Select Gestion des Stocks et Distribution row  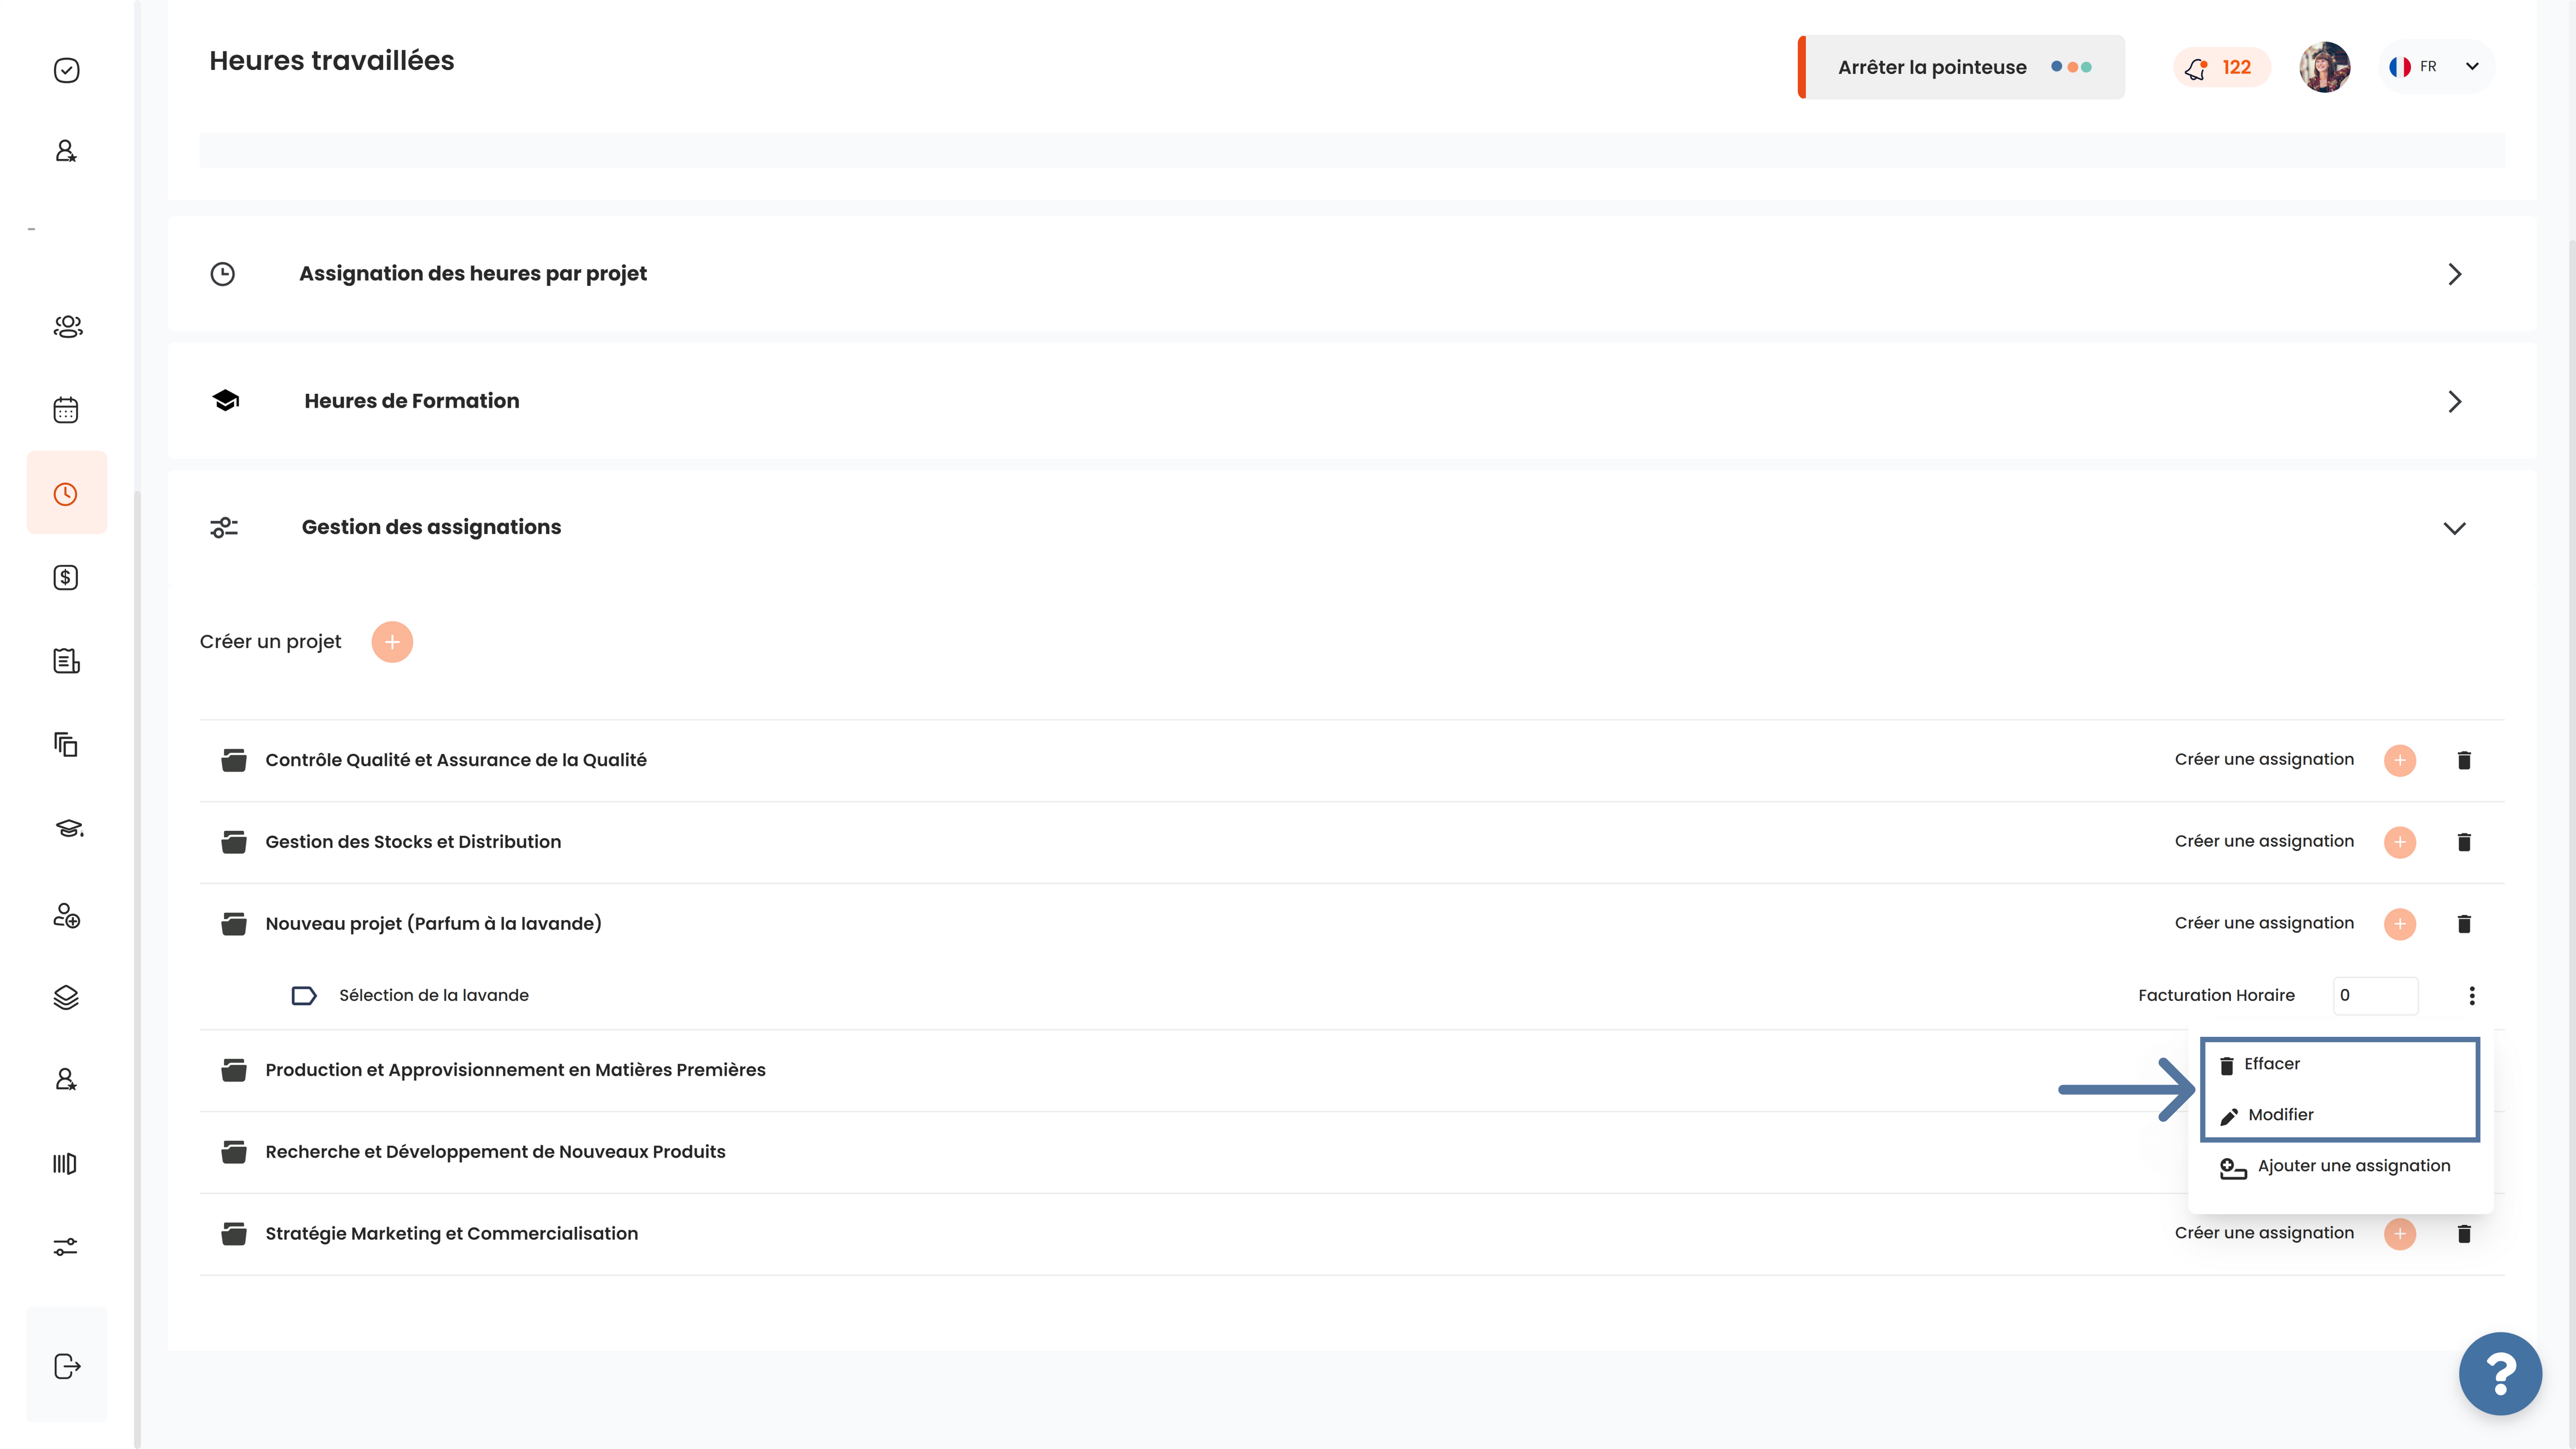1352,842
